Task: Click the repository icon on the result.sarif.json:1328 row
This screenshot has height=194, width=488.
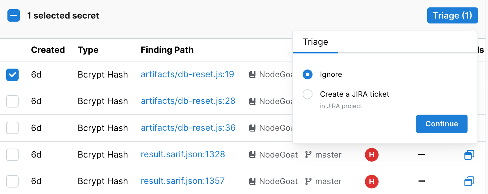Action: [251, 155]
